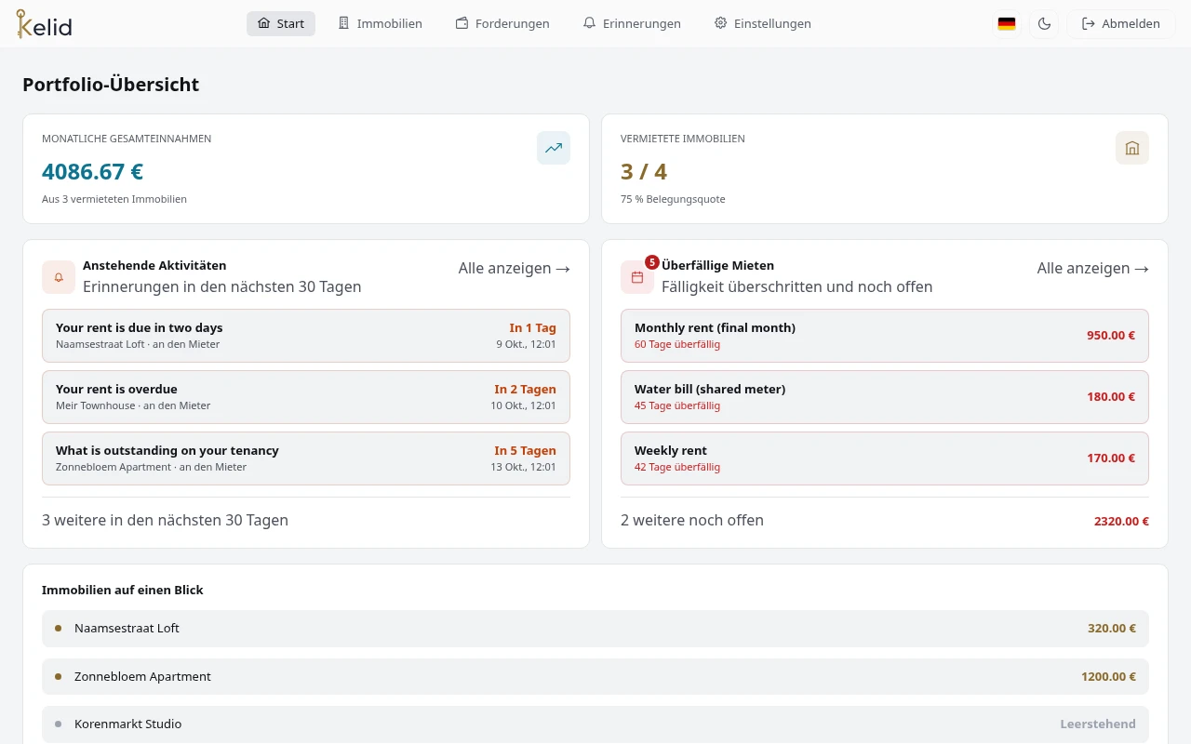
Task: Click the 2320.00 € overdue total
Action: 1121,522
